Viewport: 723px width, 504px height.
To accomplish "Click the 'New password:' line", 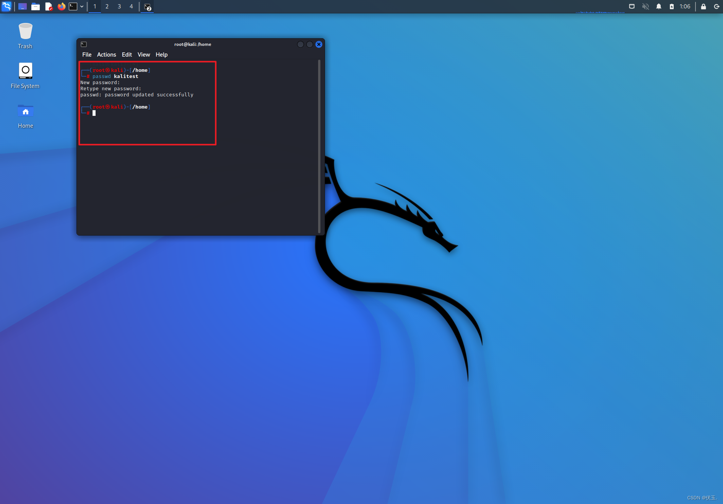I will (100, 83).
